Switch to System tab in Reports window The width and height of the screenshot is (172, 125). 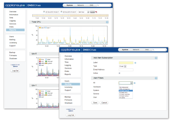pyautogui.click(x=70, y=5)
